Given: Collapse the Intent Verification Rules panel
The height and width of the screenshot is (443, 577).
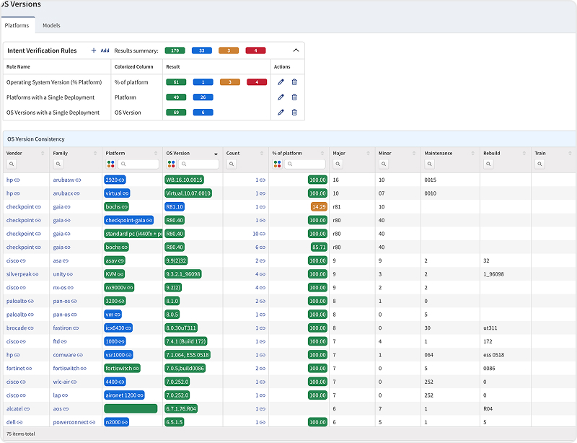Looking at the screenshot, I should click(x=296, y=51).
